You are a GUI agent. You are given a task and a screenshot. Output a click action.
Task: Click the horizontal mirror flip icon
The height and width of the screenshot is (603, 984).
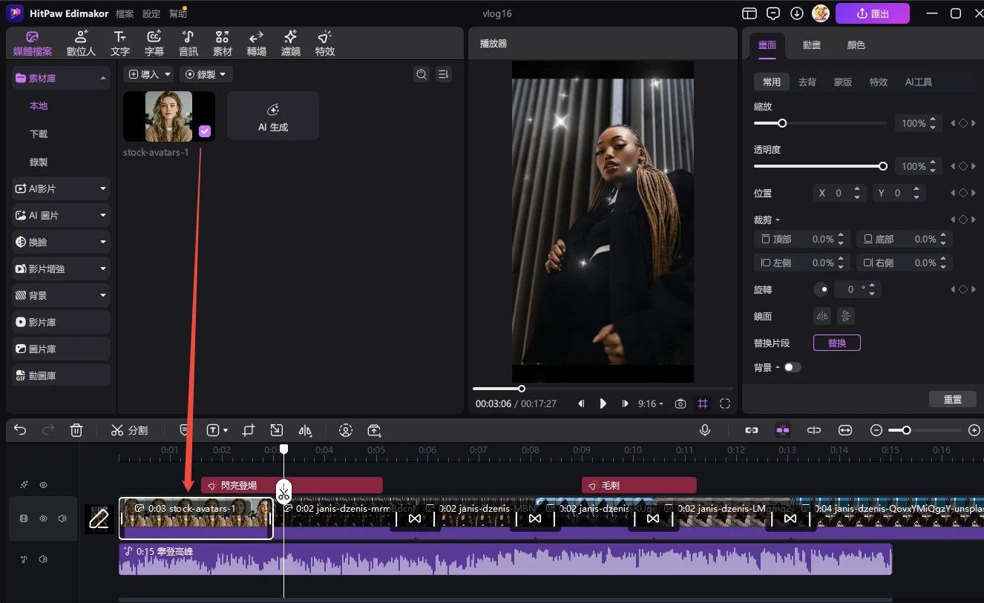(x=821, y=316)
